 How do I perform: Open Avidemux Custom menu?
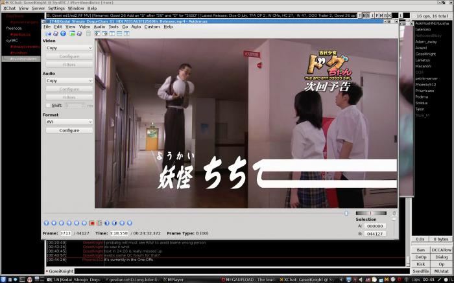[152, 27]
